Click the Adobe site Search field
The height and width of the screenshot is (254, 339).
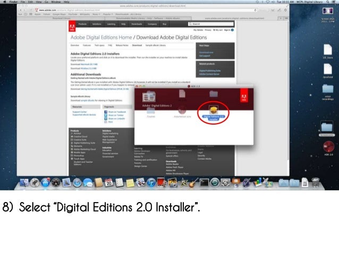211,24
